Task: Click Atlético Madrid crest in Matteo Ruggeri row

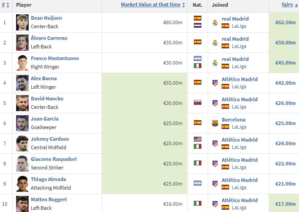Action: tap(215, 204)
